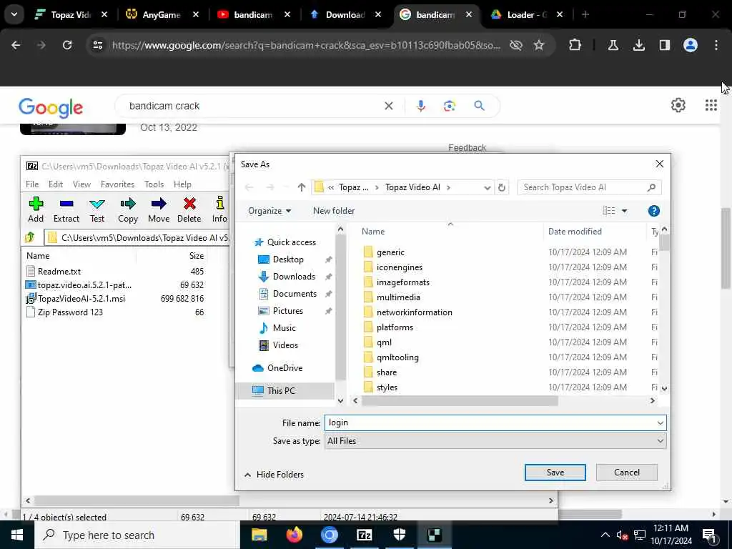Open the Tools menu in 7-Zip
Image resolution: width=732 pixels, height=549 pixels.
[x=154, y=184]
